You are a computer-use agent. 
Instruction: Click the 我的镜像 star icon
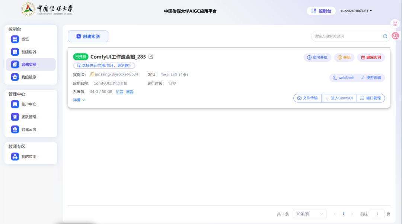[15, 77]
